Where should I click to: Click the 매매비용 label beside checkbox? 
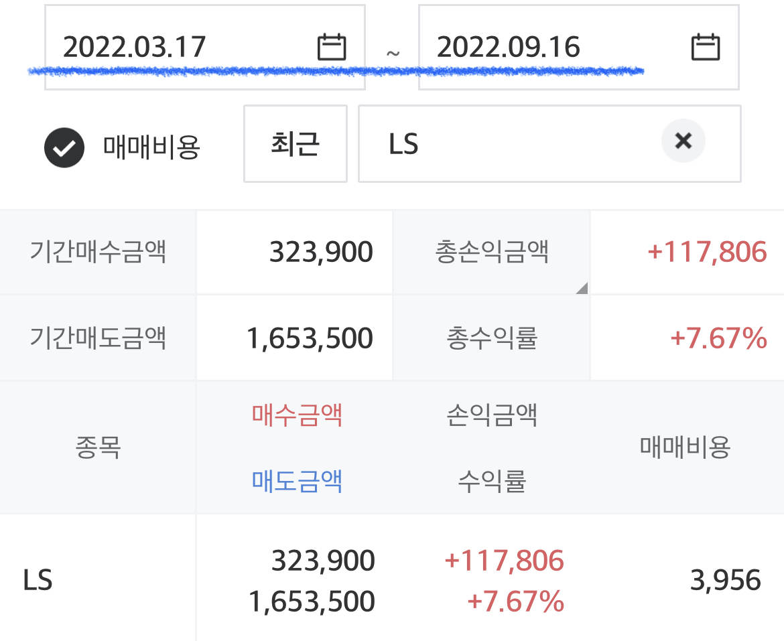[151, 147]
